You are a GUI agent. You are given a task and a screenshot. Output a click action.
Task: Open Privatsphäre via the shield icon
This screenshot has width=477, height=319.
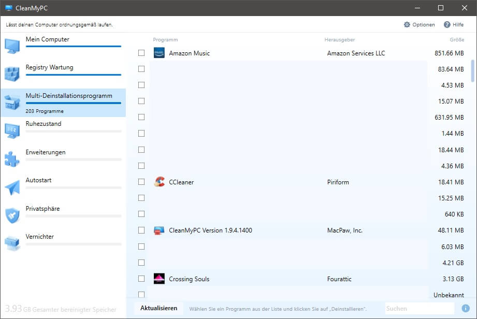pos(12,215)
